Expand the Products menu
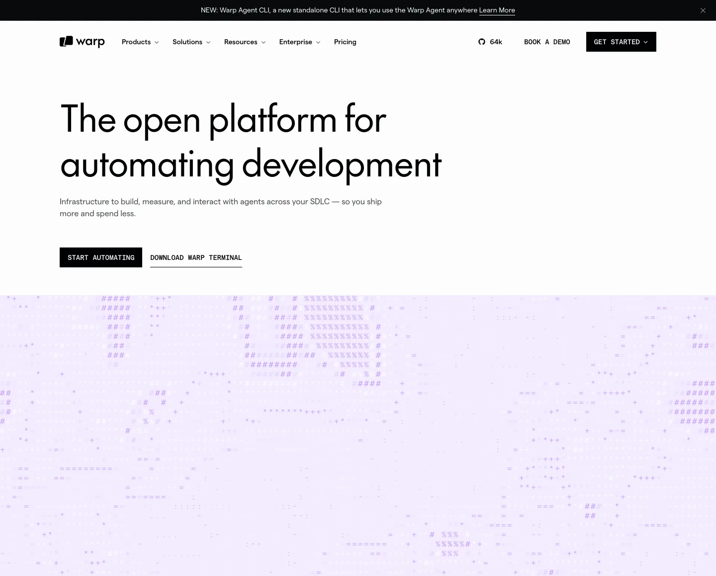Image resolution: width=716 pixels, height=576 pixels. pos(140,42)
